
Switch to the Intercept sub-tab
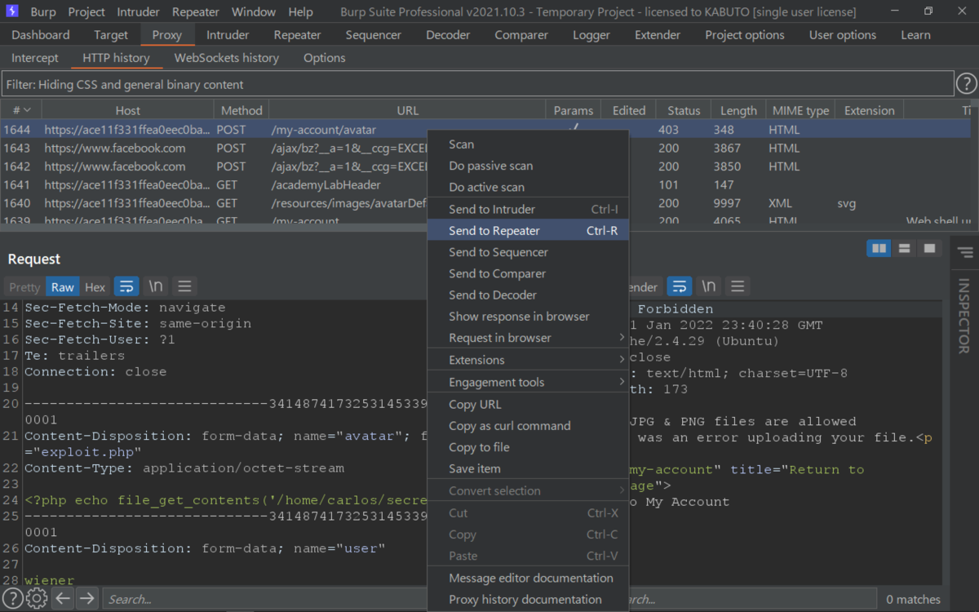click(x=35, y=58)
